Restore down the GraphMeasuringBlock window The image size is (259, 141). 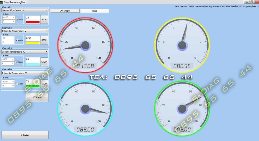pyautogui.click(x=252, y=2)
